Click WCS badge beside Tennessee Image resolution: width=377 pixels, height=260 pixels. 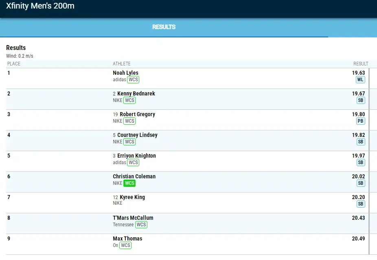coord(141,225)
